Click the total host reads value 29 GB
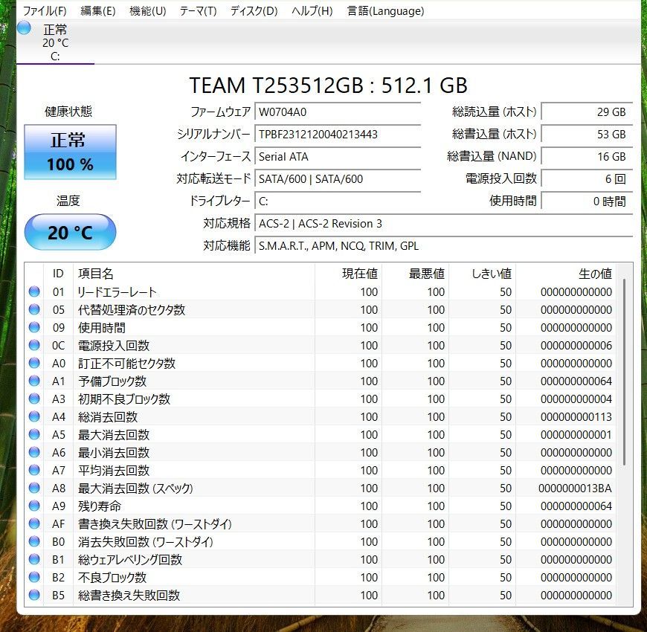The width and height of the screenshot is (647, 632). [587, 112]
